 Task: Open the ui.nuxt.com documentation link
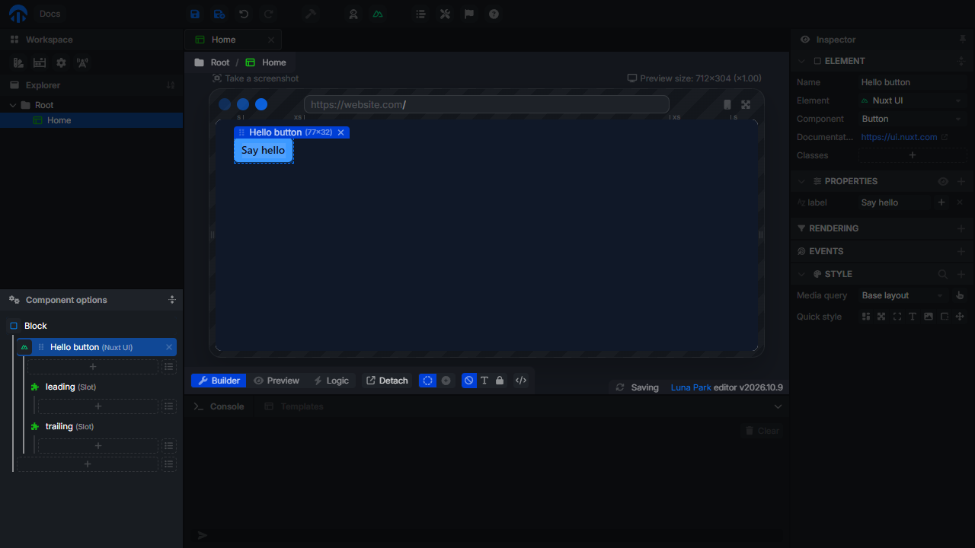(904, 137)
